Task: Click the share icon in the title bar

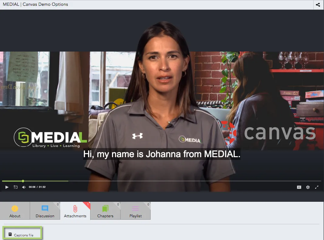Action: 318,5
